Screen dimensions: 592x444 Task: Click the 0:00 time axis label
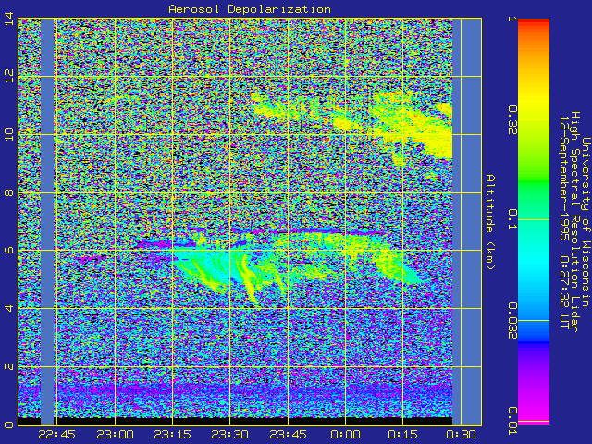(x=345, y=435)
